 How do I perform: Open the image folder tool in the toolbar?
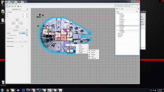[13, 6]
